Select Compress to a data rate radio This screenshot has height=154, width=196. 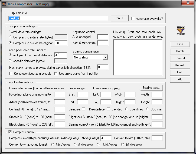point(11,37)
